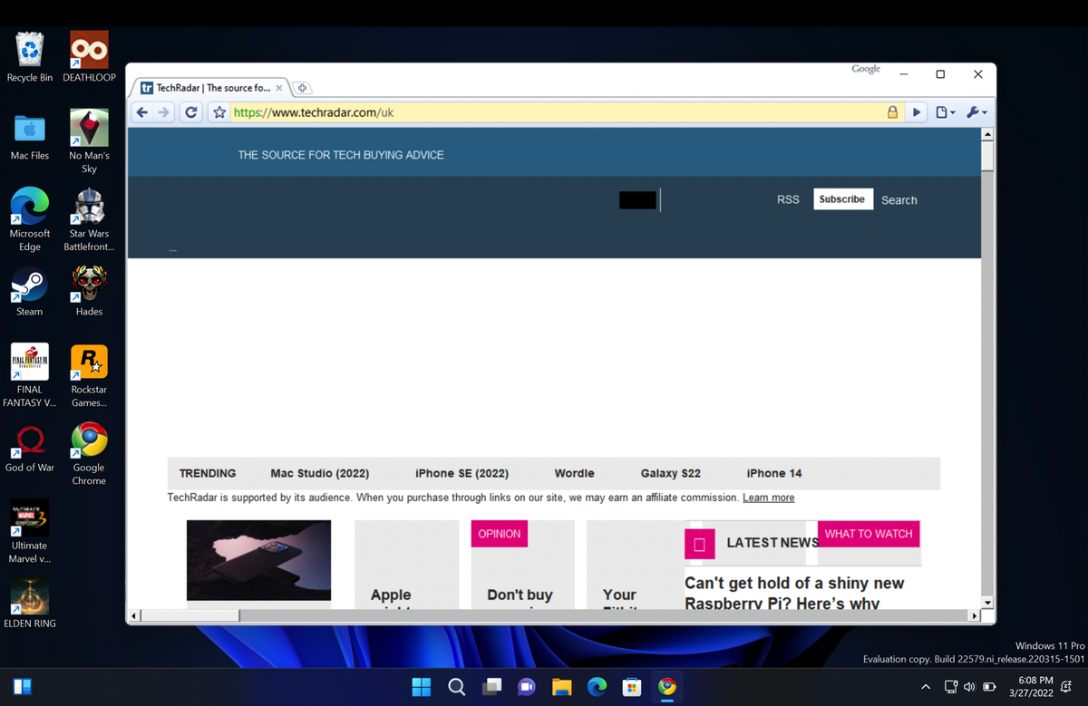Go back using the back arrow

point(142,111)
